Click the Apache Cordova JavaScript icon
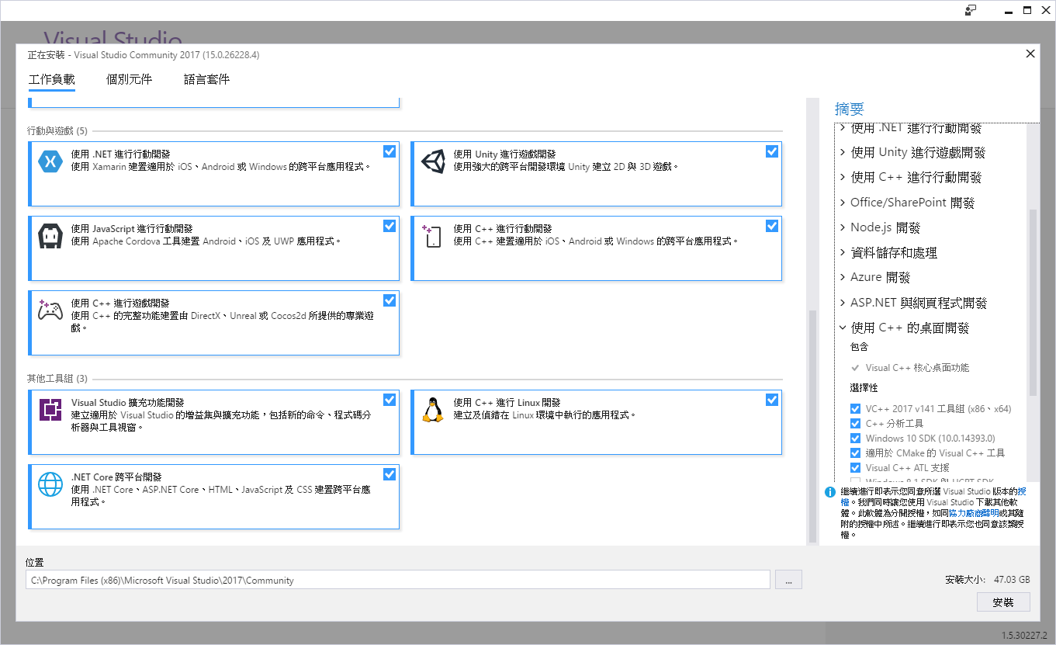 [50, 236]
